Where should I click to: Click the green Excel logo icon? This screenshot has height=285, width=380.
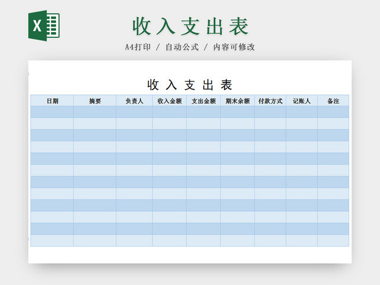(44, 26)
